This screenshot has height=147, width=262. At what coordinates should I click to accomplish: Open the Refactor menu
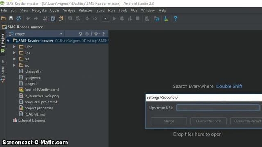(x=86, y=11)
